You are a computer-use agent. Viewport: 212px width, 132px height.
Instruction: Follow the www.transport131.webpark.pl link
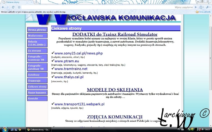tap(79, 104)
